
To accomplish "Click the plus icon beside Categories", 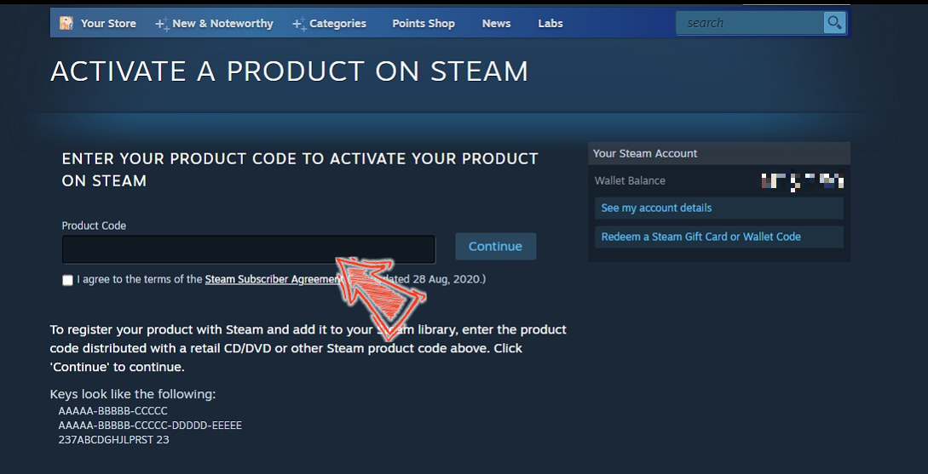I will (299, 24).
